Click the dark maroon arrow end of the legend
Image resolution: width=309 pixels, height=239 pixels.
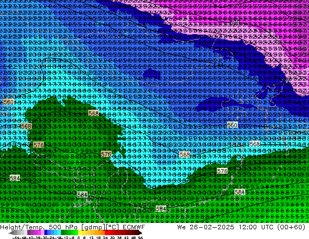(x=140, y=233)
